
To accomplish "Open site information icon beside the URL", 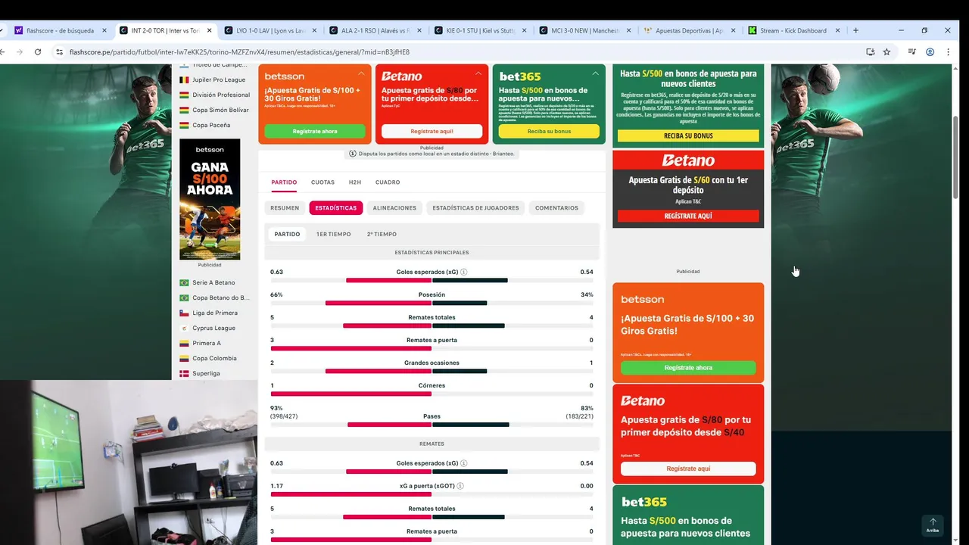I will pos(59,52).
